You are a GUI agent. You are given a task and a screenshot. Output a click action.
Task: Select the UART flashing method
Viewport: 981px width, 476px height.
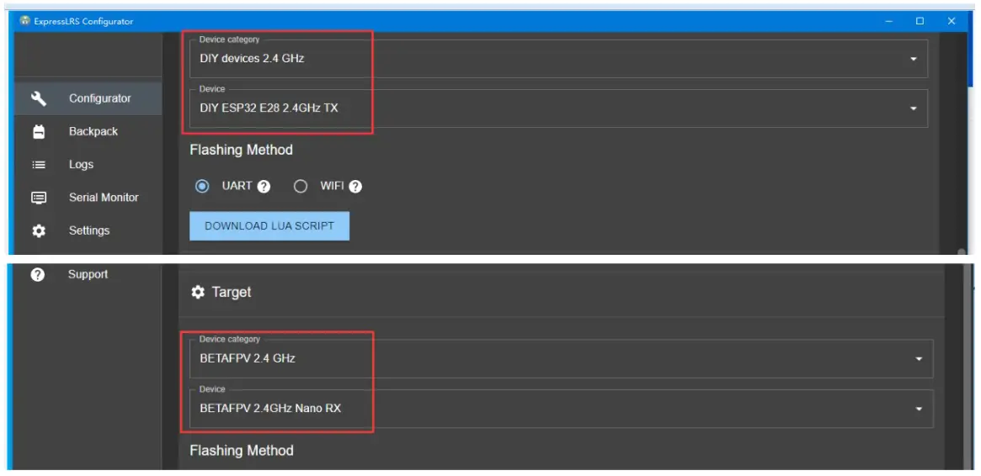coord(202,186)
